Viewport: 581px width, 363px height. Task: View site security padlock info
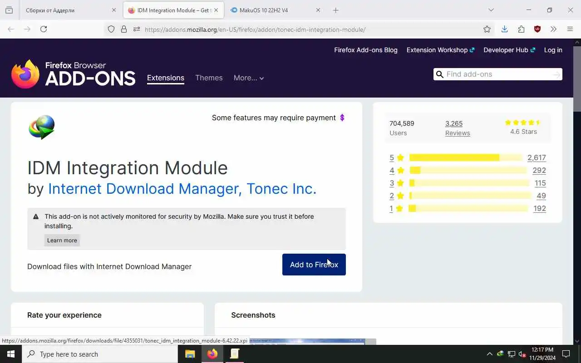[123, 29]
